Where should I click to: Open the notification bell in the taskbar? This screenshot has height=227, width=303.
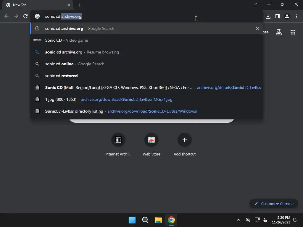point(295,220)
